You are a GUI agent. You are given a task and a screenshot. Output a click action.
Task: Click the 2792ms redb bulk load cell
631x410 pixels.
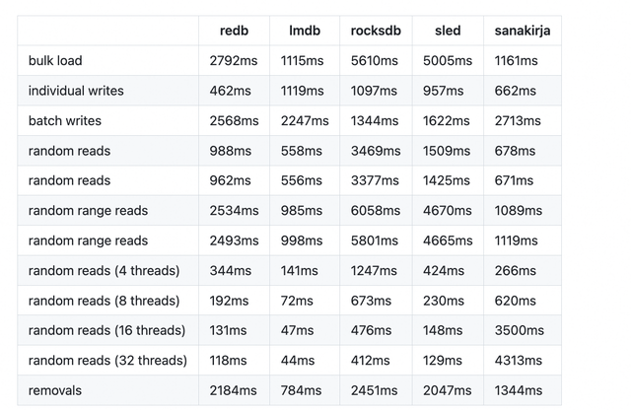[234, 61]
